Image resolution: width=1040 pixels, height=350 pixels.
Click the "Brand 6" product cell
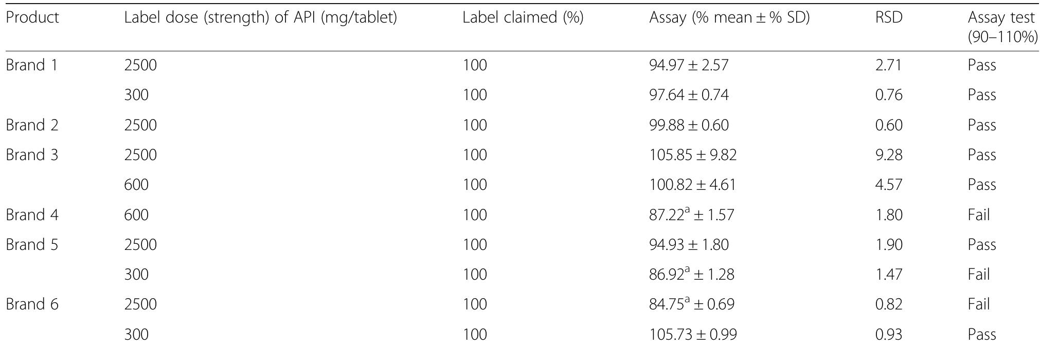tap(32, 304)
